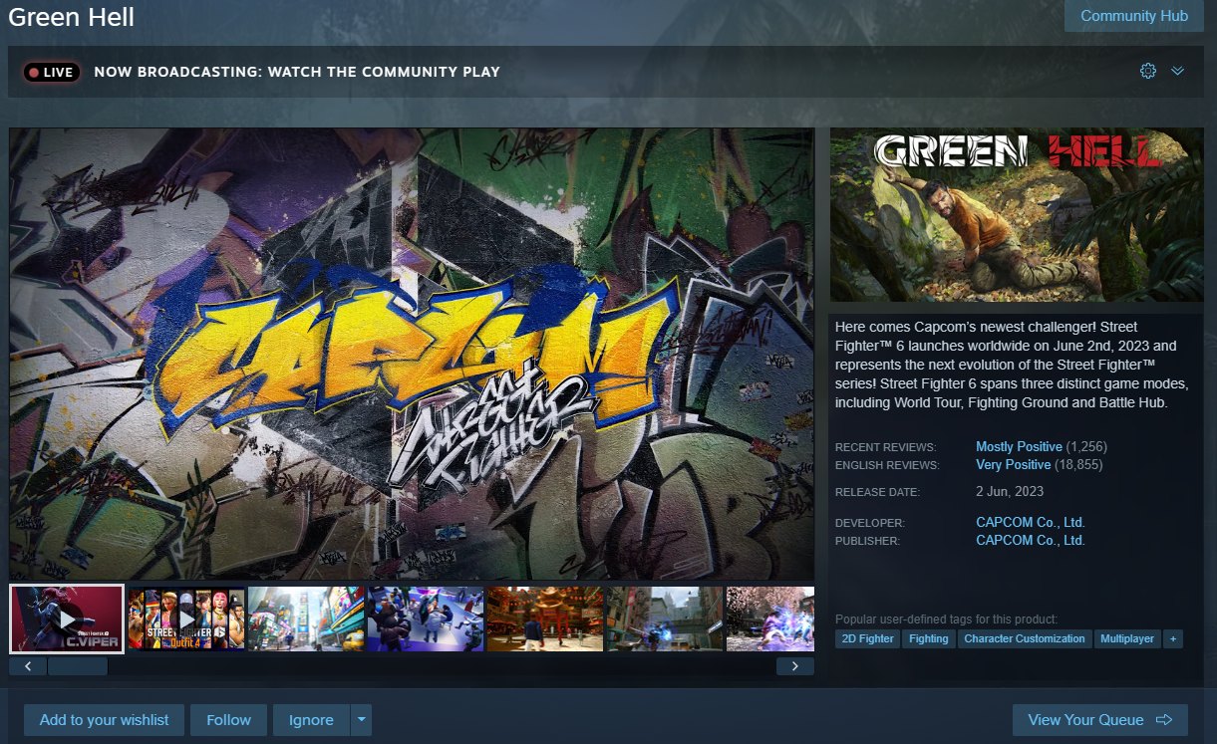This screenshot has width=1217, height=744.
Task: Select the Multiplayer tag
Action: coord(1127,638)
